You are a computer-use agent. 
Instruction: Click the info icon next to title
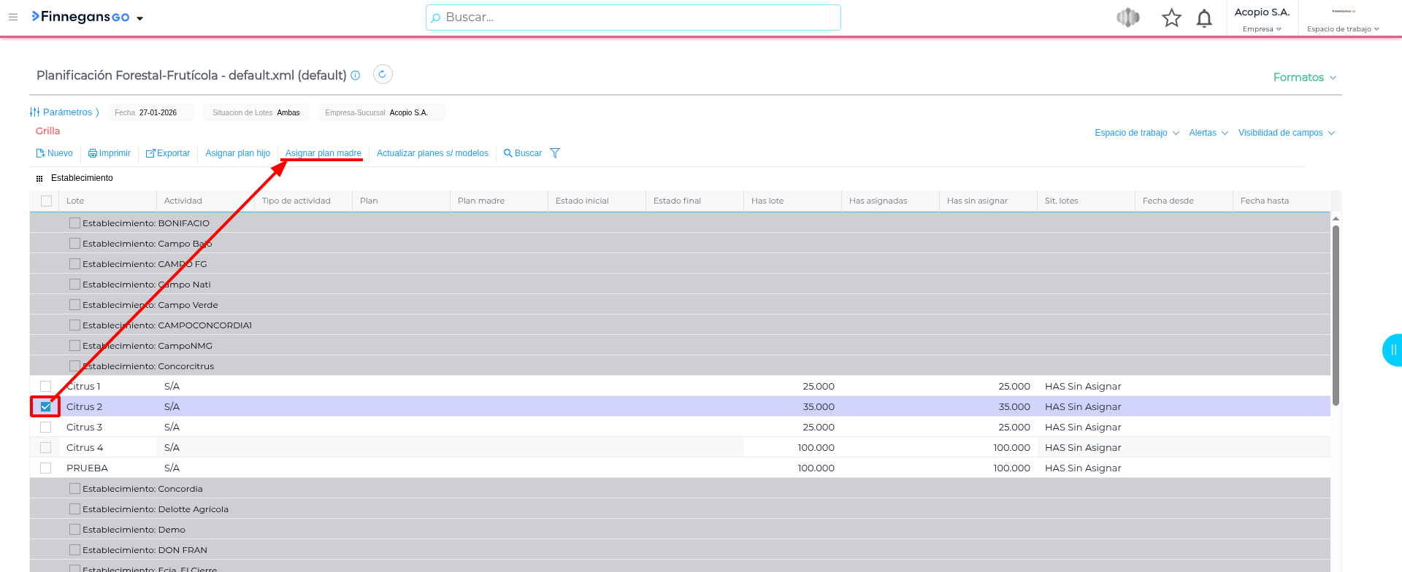(x=356, y=75)
